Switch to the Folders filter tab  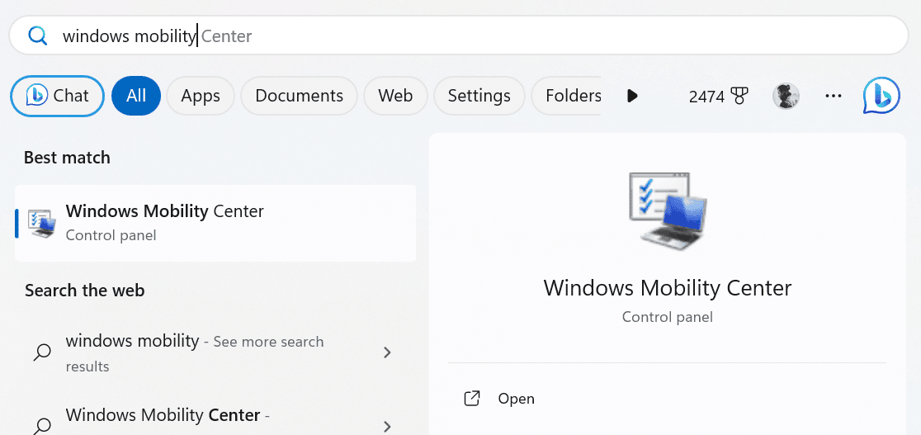[568, 95]
